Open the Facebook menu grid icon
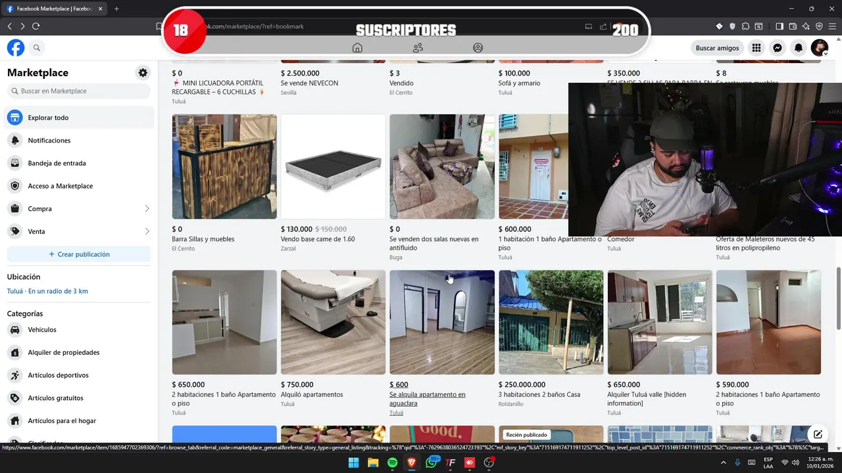This screenshot has height=473, width=842. tap(756, 48)
